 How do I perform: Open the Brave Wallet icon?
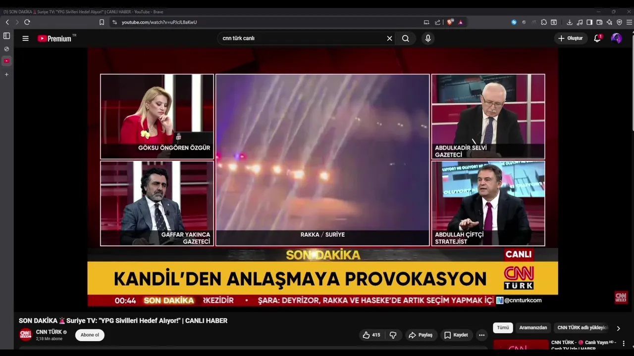pos(599,22)
